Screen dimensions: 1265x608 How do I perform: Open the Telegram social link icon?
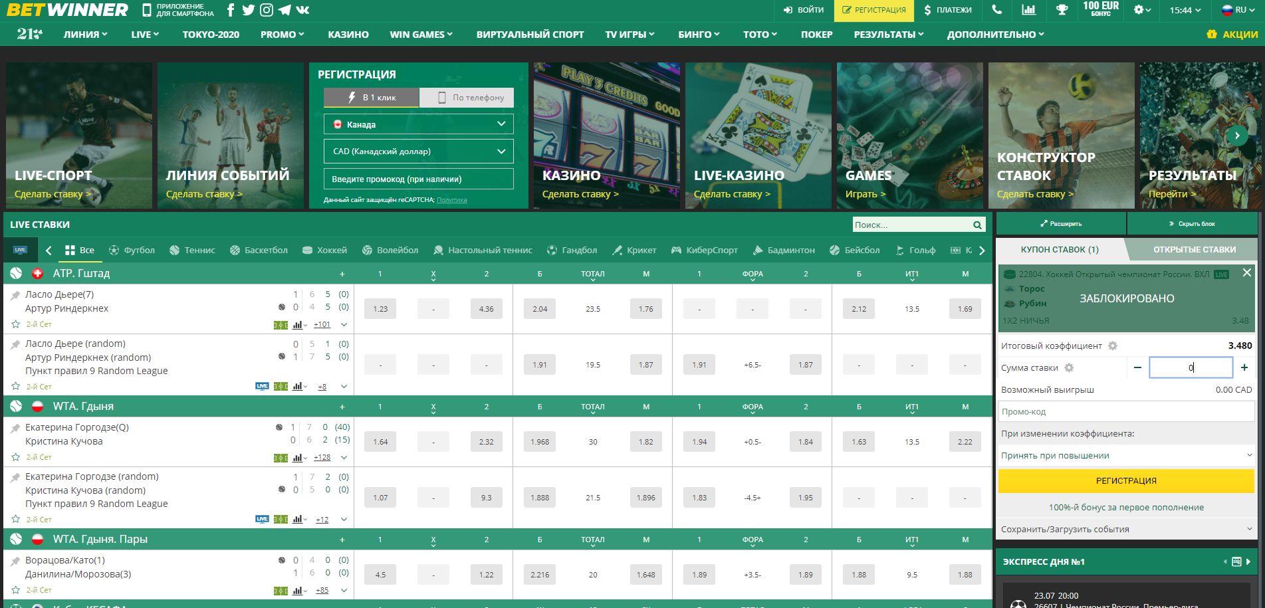pyautogui.click(x=285, y=10)
